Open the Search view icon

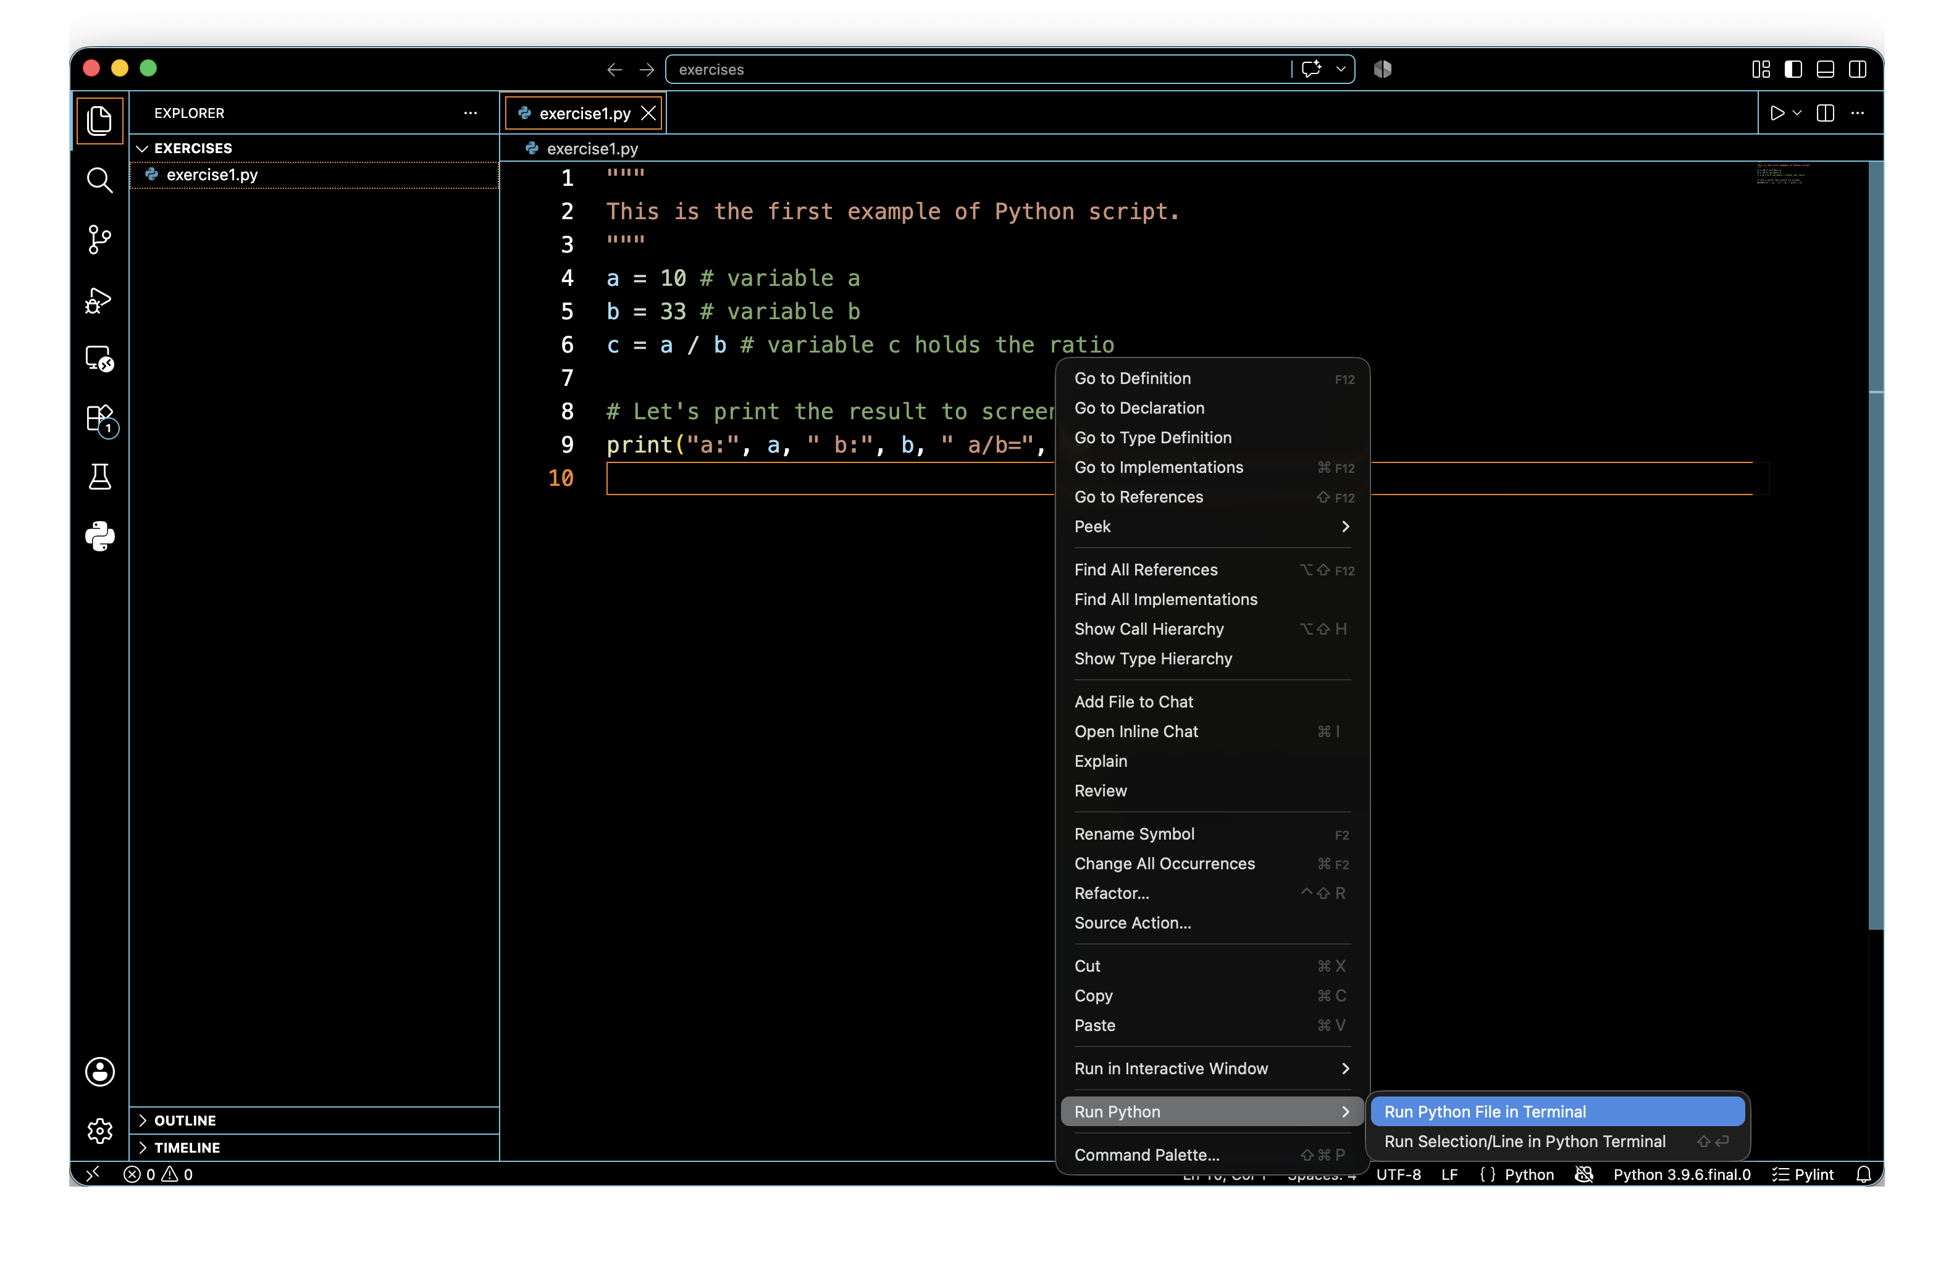click(99, 180)
